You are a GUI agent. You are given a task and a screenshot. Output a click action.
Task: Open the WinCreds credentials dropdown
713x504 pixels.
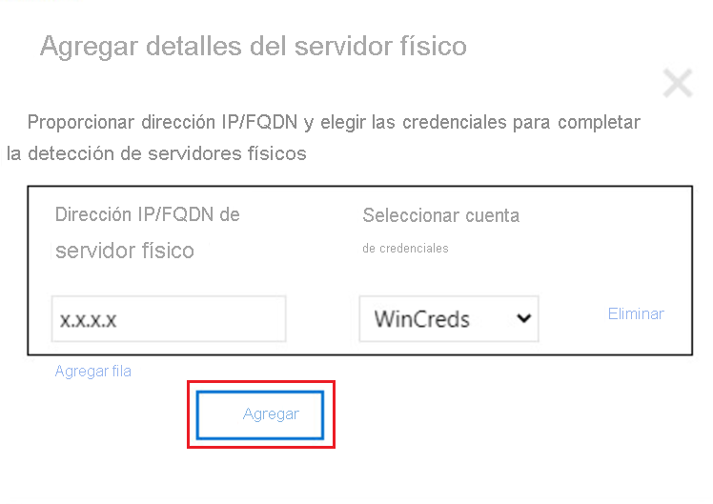449,318
